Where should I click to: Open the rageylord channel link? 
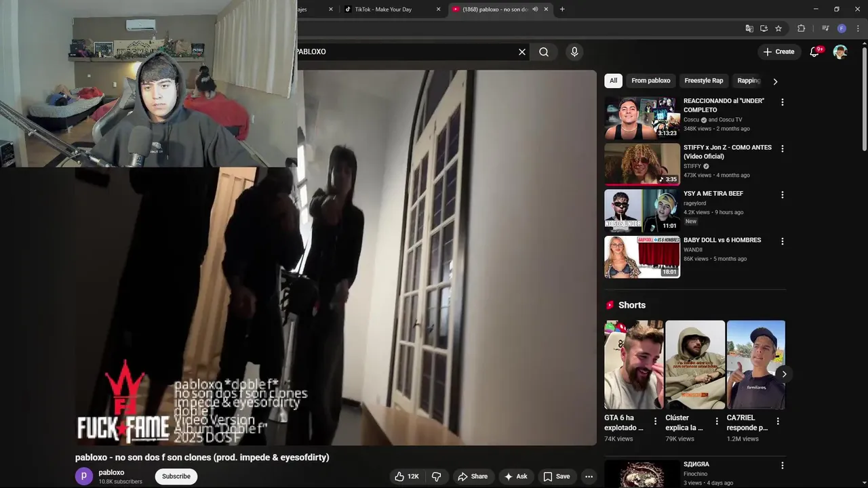(x=695, y=203)
